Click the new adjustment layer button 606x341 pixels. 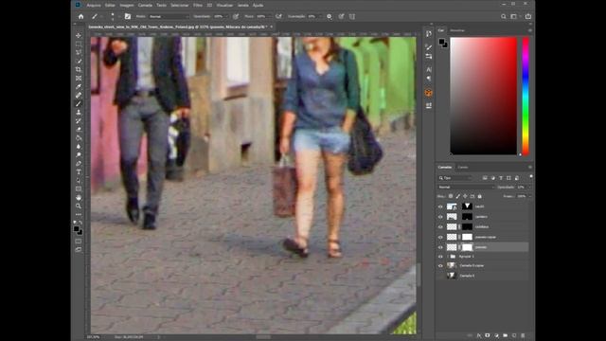click(x=496, y=335)
